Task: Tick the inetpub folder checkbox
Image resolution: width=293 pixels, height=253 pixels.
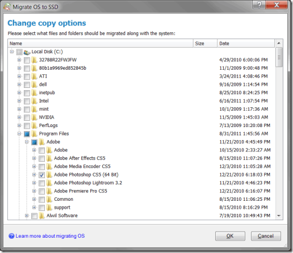Action: click(27, 93)
